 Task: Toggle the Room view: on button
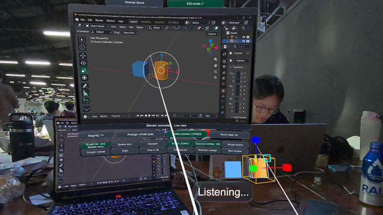click(229, 135)
